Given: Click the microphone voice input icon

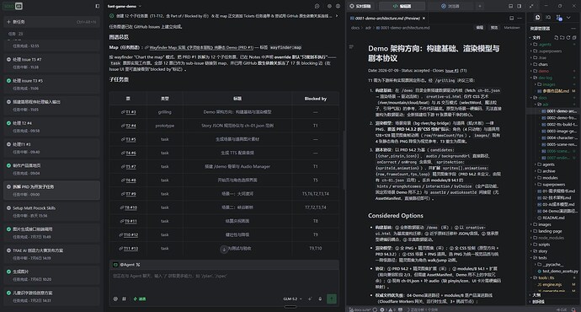Looking at the screenshot, I should pyautogui.click(x=320, y=299).
